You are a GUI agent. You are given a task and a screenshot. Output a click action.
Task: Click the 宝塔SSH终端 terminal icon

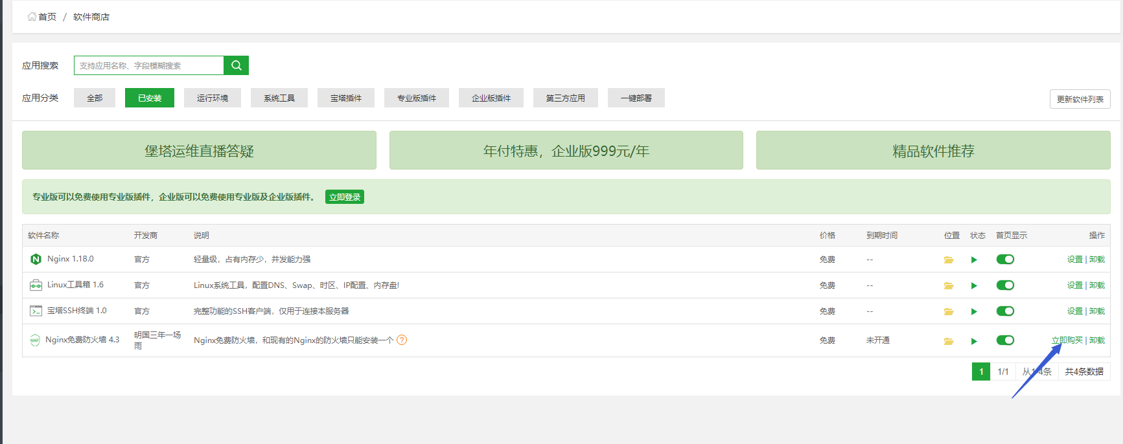click(x=36, y=311)
